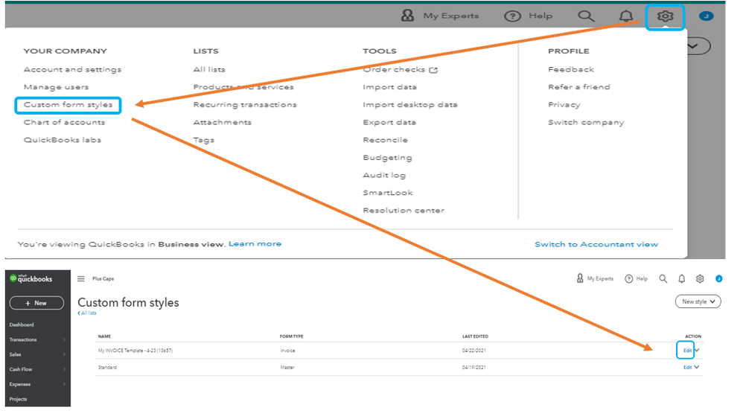Open Reconcile tool
The height and width of the screenshot is (419, 743).
pyautogui.click(x=385, y=140)
